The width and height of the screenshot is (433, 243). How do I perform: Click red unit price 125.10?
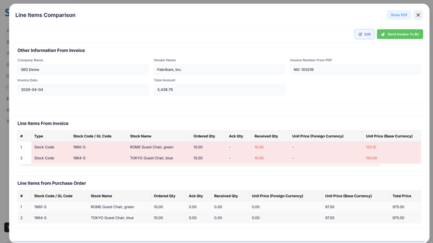pyautogui.click(x=371, y=147)
